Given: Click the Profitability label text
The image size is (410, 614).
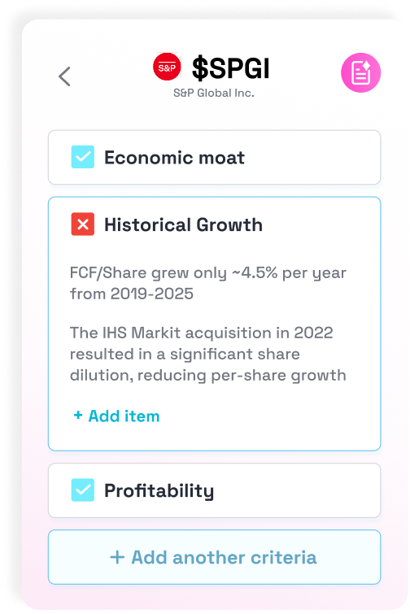Looking at the screenshot, I should click(x=159, y=491).
